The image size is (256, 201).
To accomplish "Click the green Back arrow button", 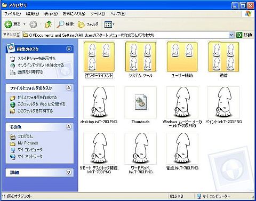I will (8, 25).
